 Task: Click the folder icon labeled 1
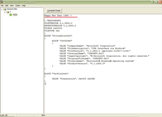point(8,12)
